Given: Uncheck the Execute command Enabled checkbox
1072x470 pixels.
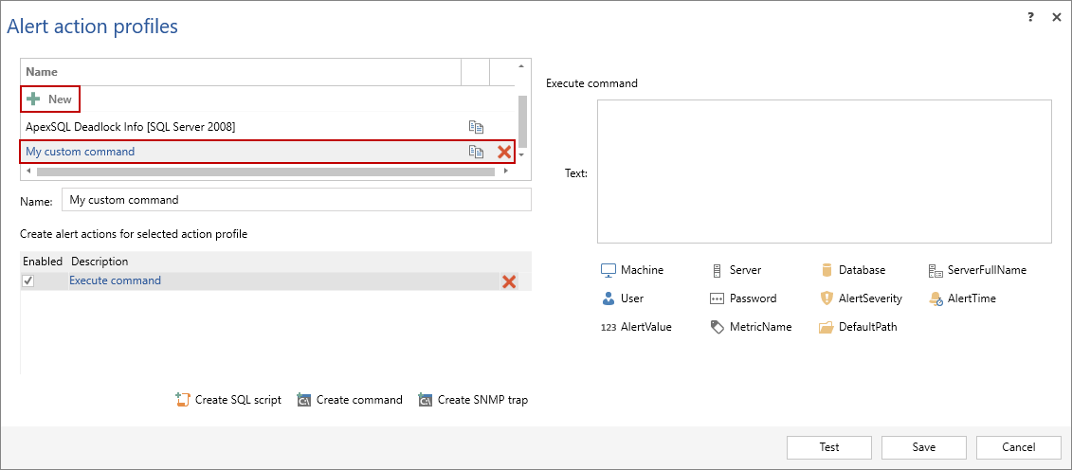Looking at the screenshot, I should 28,281.
